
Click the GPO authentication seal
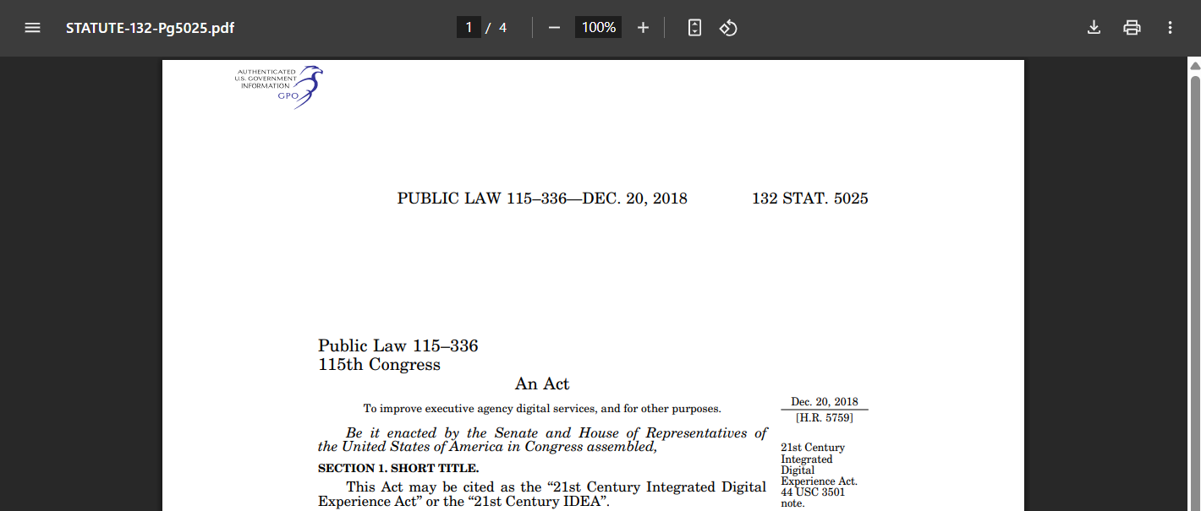(x=279, y=87)
